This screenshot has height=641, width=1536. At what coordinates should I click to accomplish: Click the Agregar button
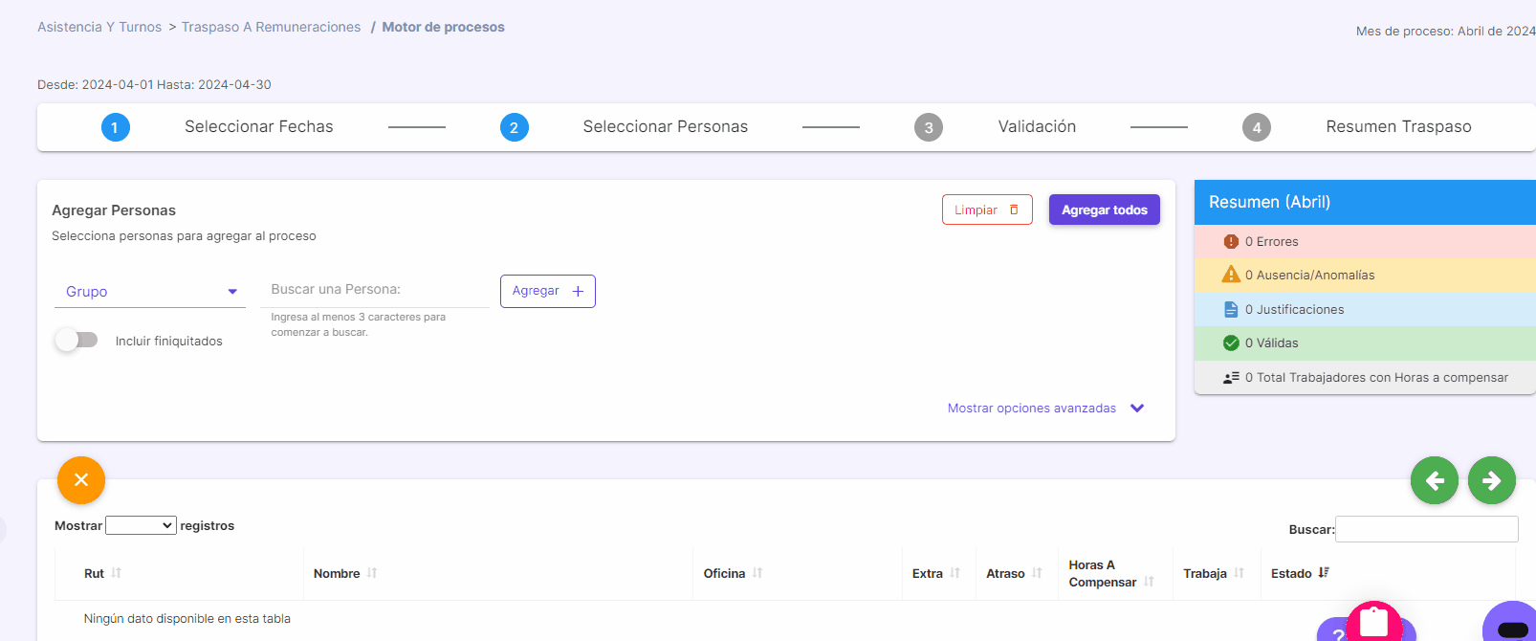click(548, 291)
